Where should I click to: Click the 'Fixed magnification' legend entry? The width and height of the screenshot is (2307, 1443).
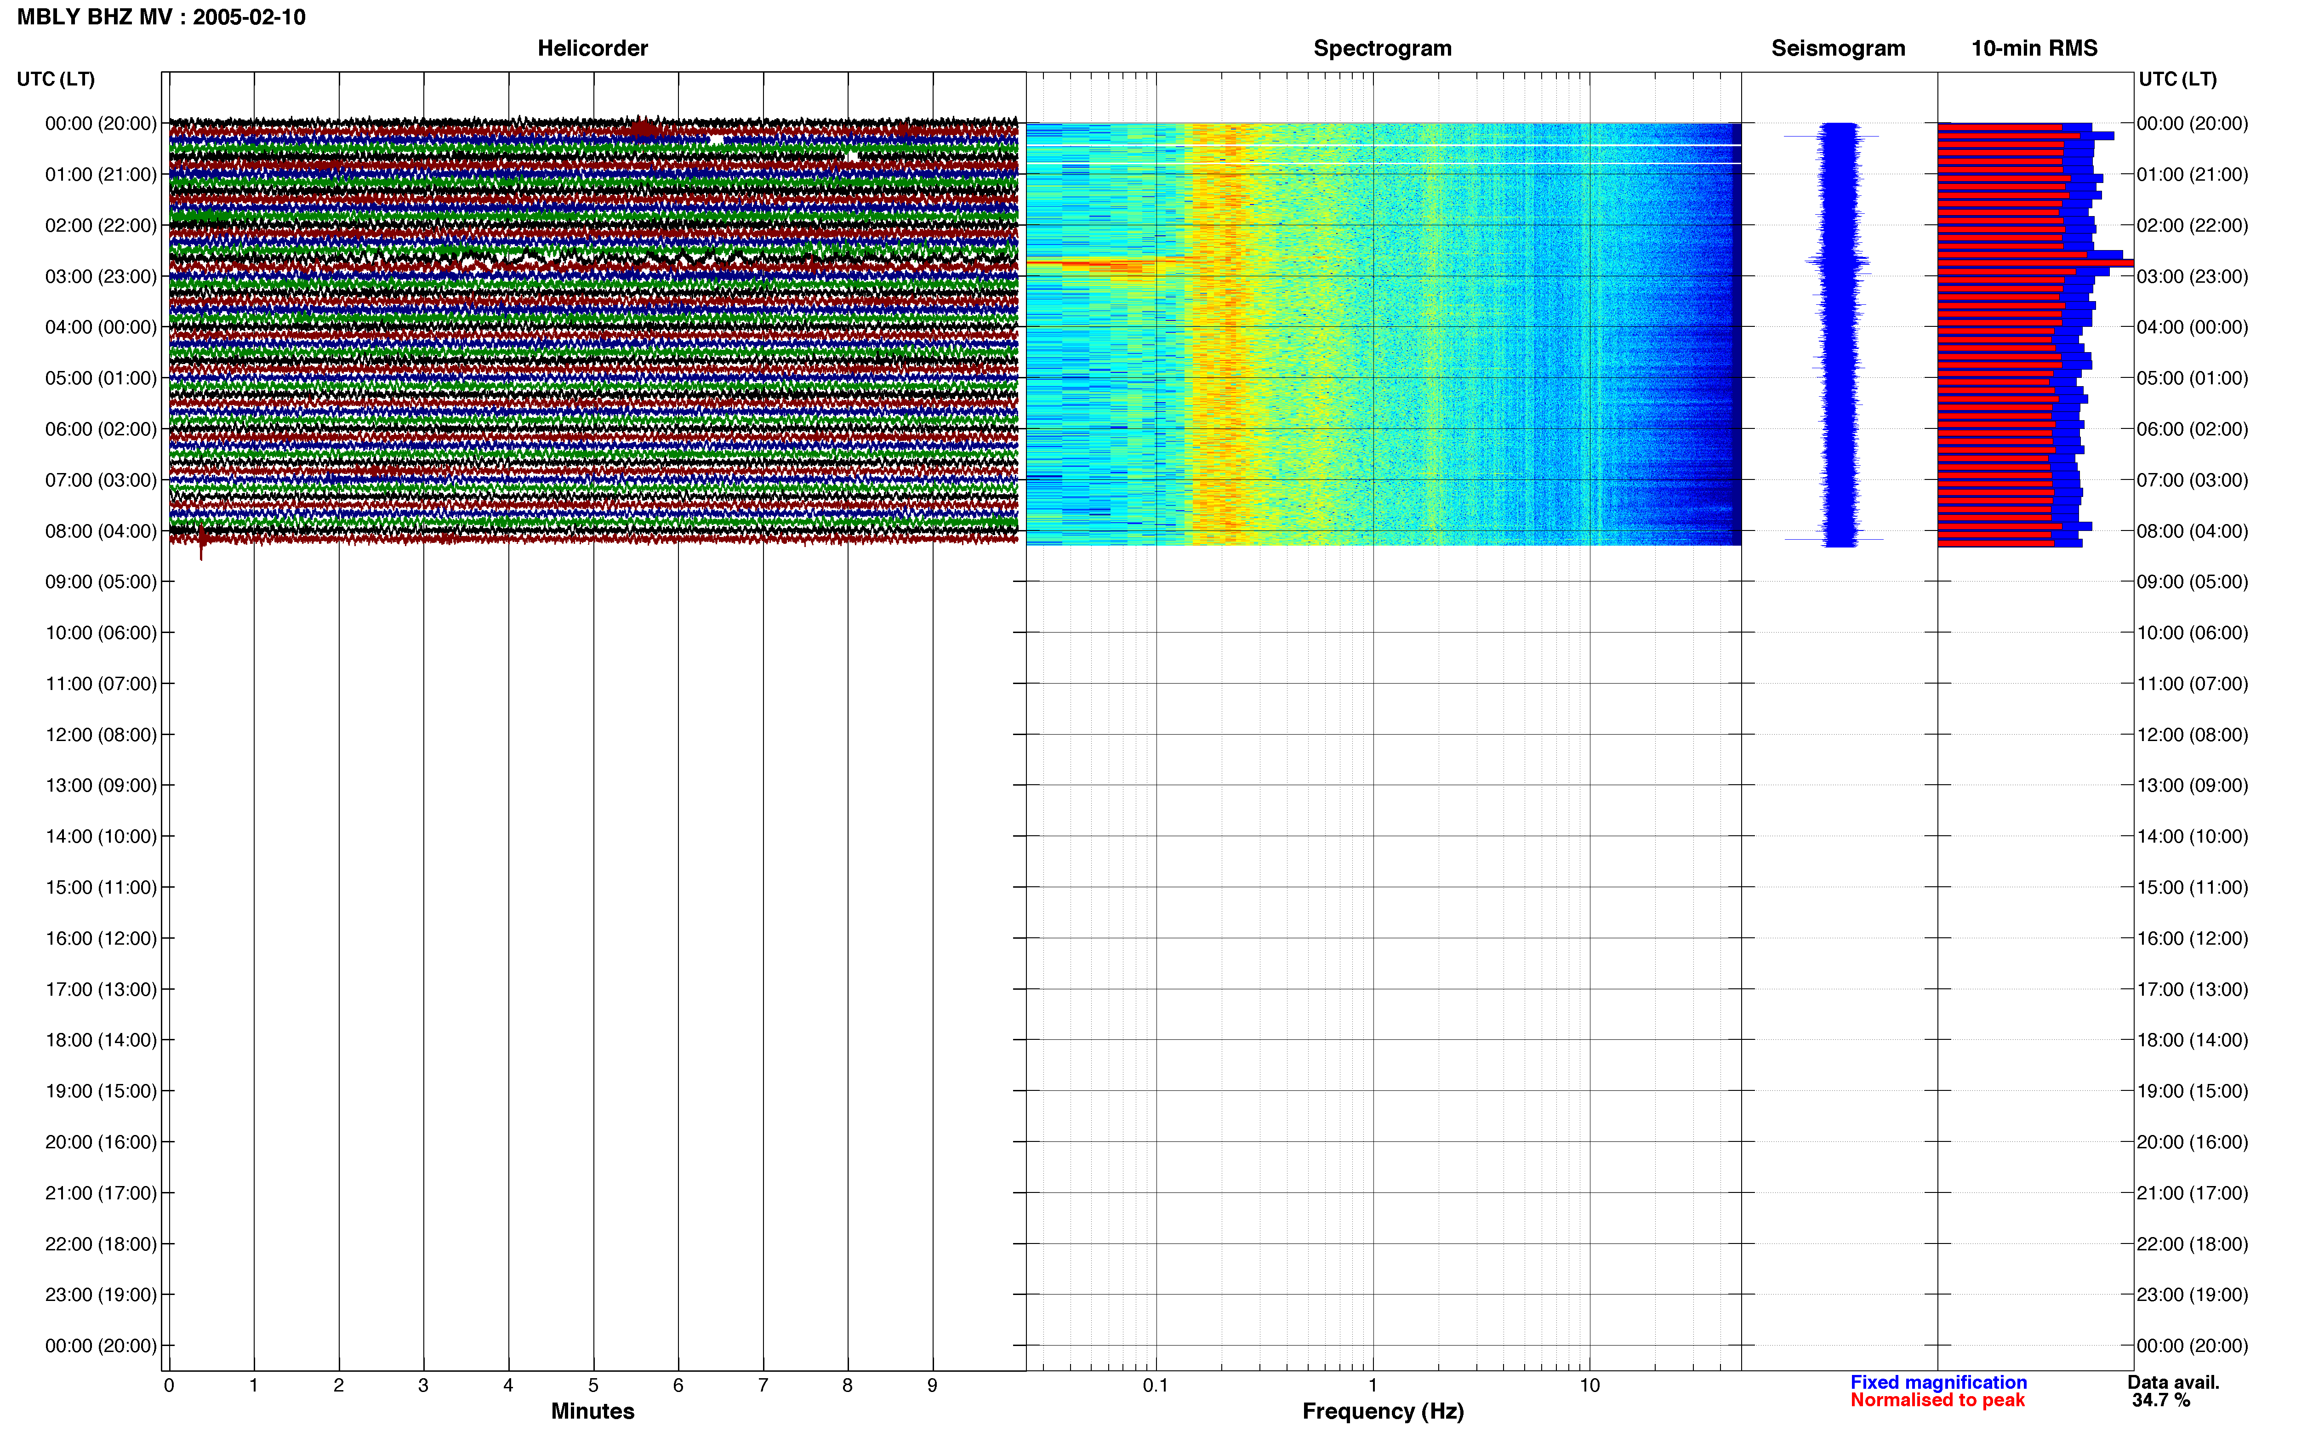(1939, 1382)
